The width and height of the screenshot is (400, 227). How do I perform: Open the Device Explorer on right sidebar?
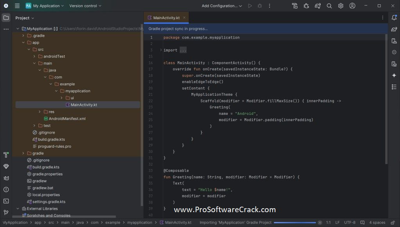[x=394, y=41]
